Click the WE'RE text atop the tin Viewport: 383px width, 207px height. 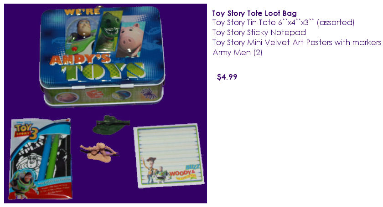point(82,11)
